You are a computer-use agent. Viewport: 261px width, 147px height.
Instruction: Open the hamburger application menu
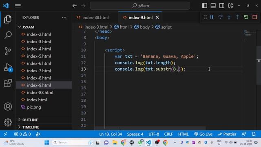pyautogui.click(x=18, y=6)
